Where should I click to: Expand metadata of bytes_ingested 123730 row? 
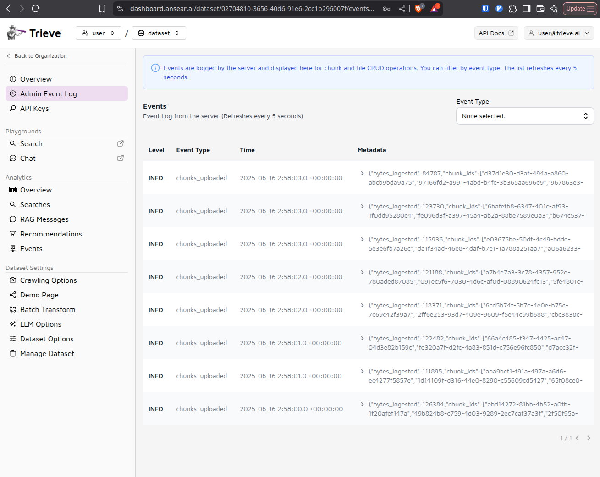pos(362,206)
